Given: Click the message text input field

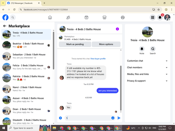Looking at the screenshot, I should (87, 118).
